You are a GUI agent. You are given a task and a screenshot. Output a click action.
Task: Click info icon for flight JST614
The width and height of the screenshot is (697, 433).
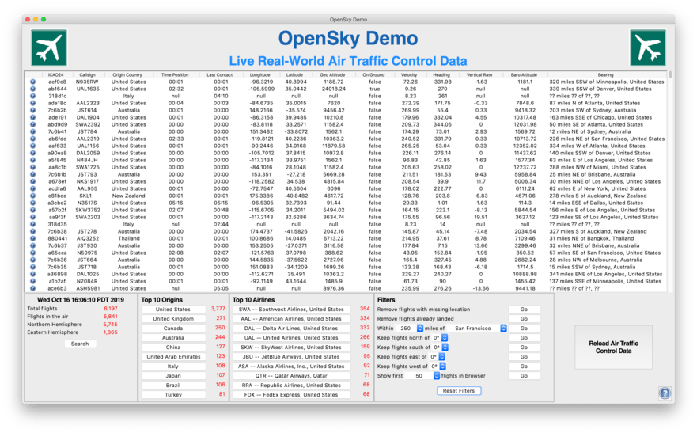click(33, 110)
